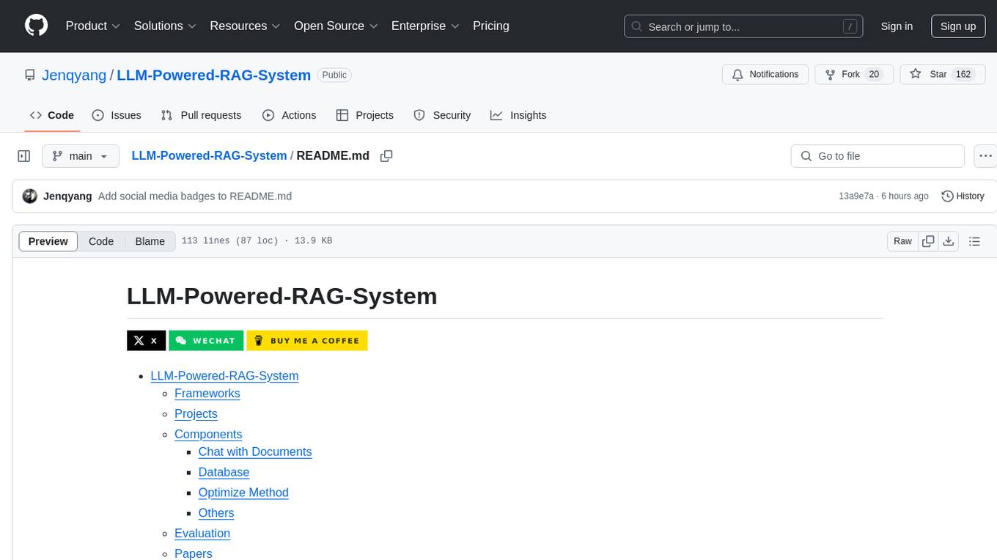Select the Code view
The image size is (997, 560).
point(101,241)
